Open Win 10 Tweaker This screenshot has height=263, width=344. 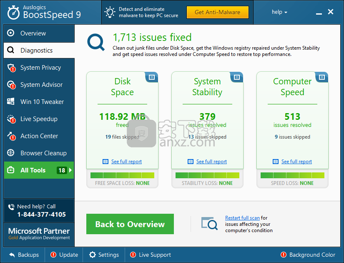(39, 102)
